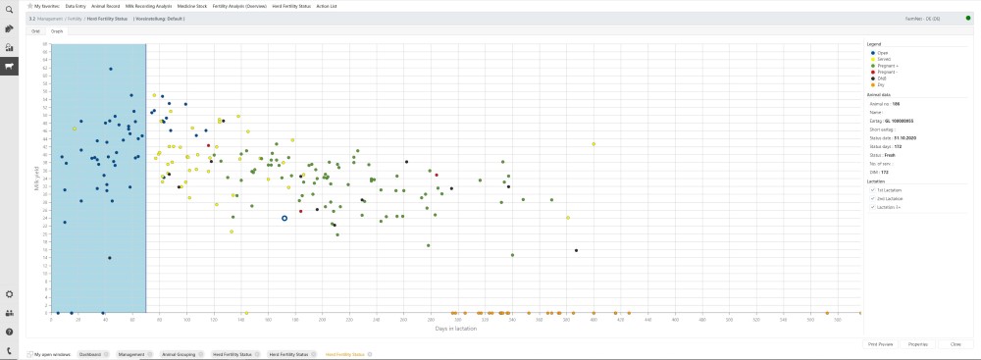Click the My favorites star icon
Image resolution: width=981 pixels, height=360 pixels.
[x=30, y=6]
